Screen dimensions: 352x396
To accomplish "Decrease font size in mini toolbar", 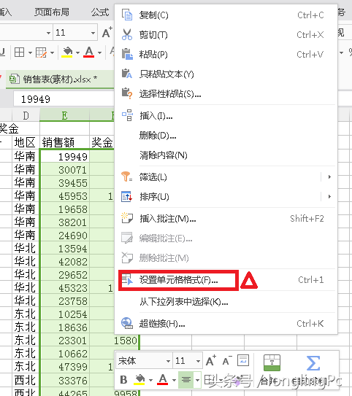I will click(227, 361).
